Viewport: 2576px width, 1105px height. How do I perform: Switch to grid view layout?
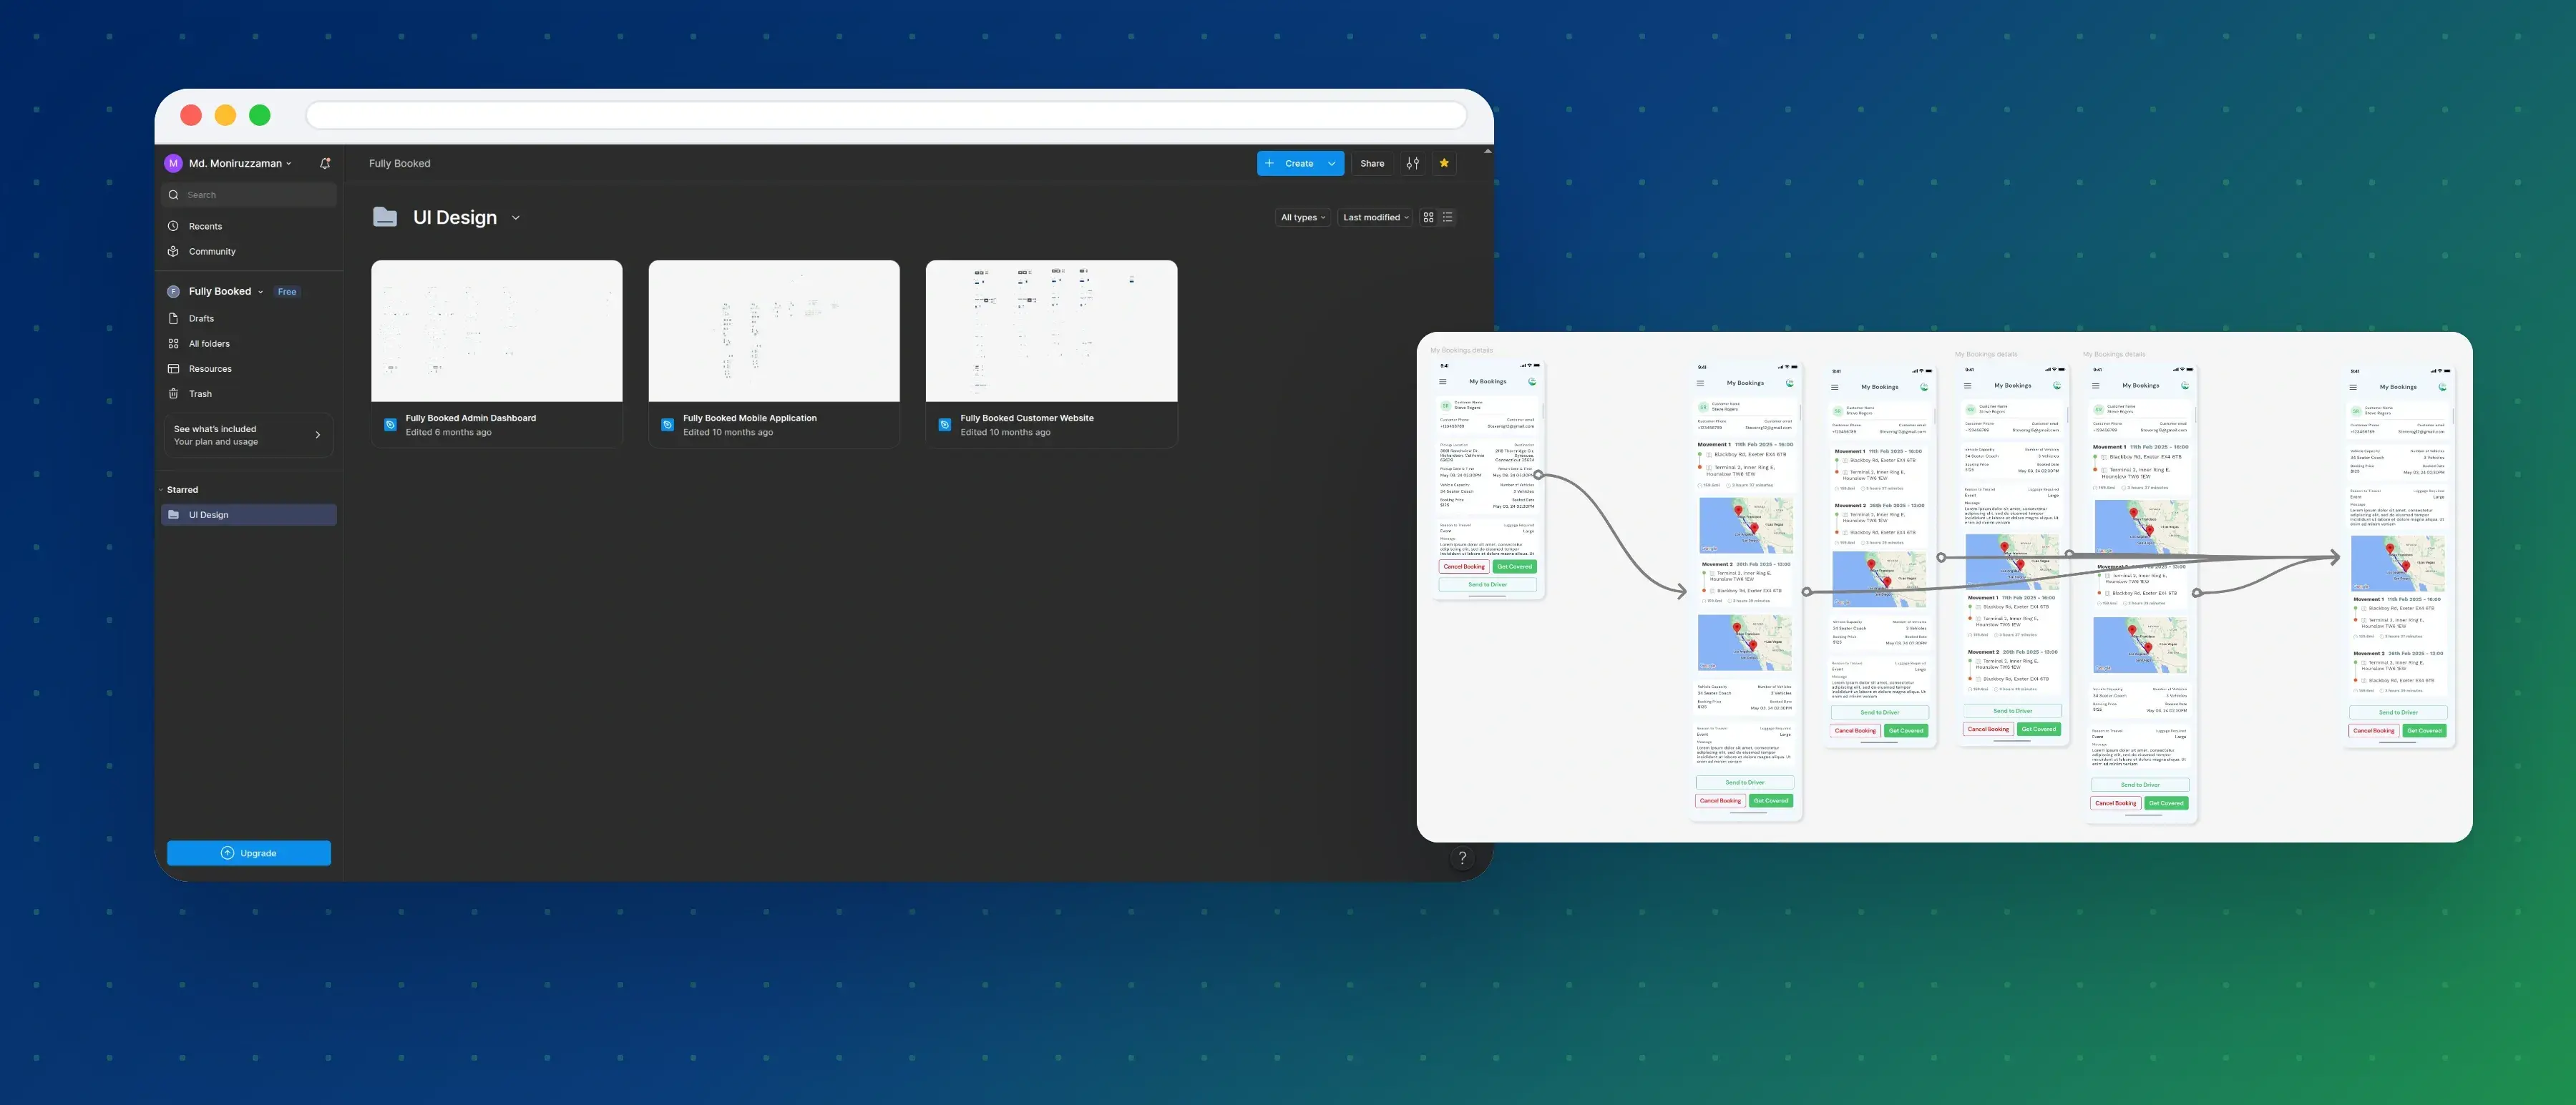coord(1428,217)
